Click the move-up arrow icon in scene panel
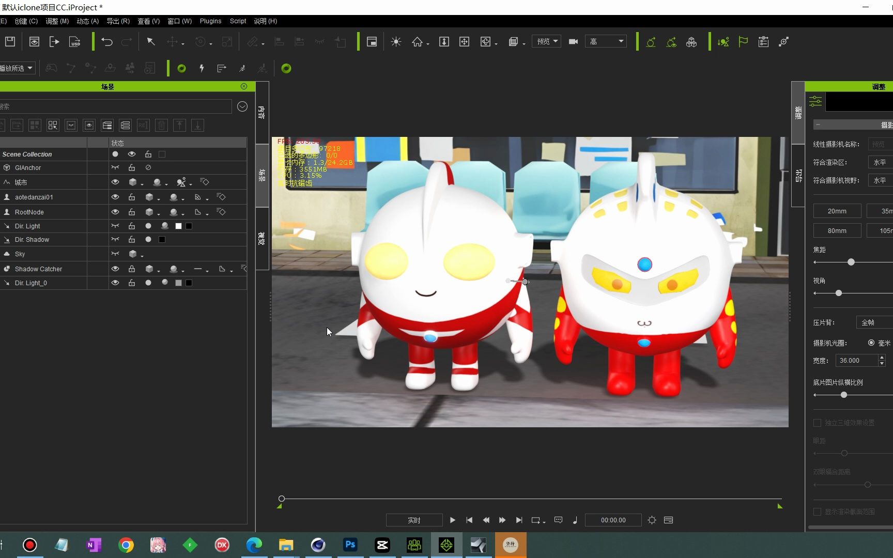Image resolution: width=893 pixels, height=558 pixels. click(x=179, y=125)
